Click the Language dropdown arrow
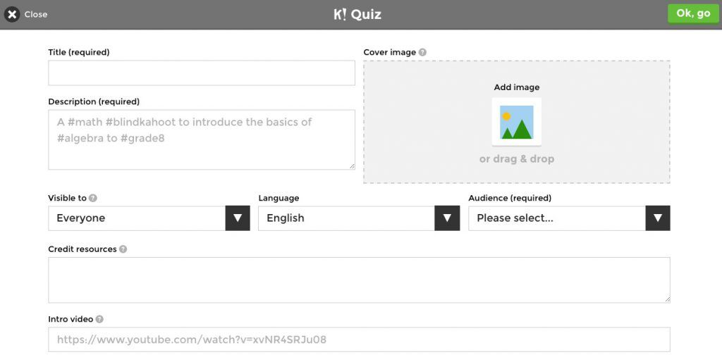Viewport: 722px width, 357px height. pos(447,218)
